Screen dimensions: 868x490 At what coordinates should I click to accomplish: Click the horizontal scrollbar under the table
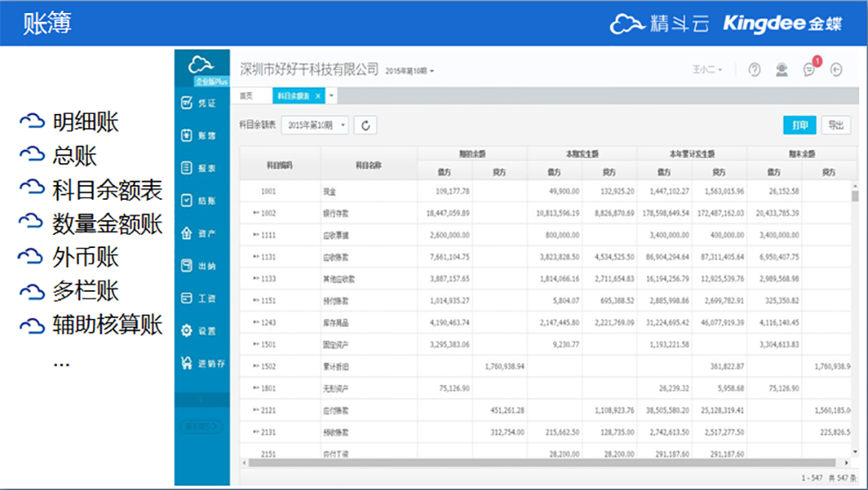[541, 463]
